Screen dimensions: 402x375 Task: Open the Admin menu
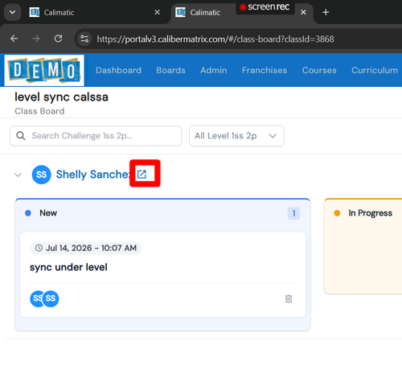coord(214,70)
